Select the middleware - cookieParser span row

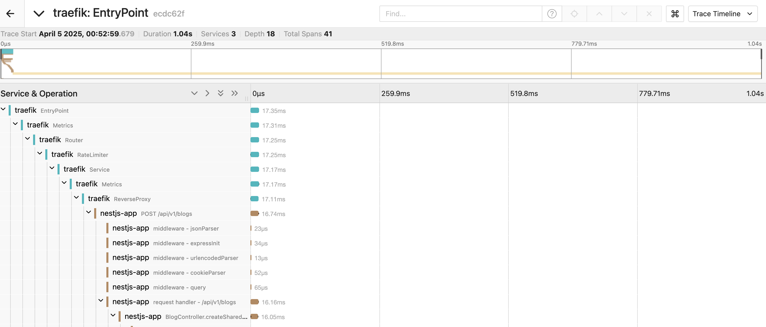click(189, 272)
